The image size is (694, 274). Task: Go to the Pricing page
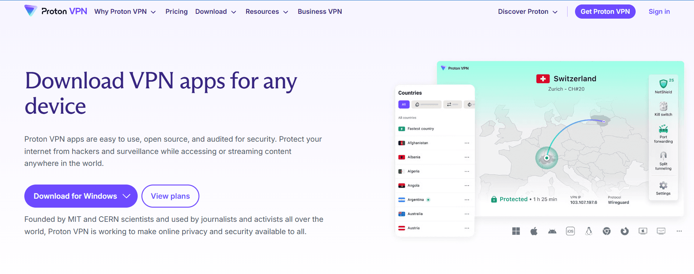point(177,12)
